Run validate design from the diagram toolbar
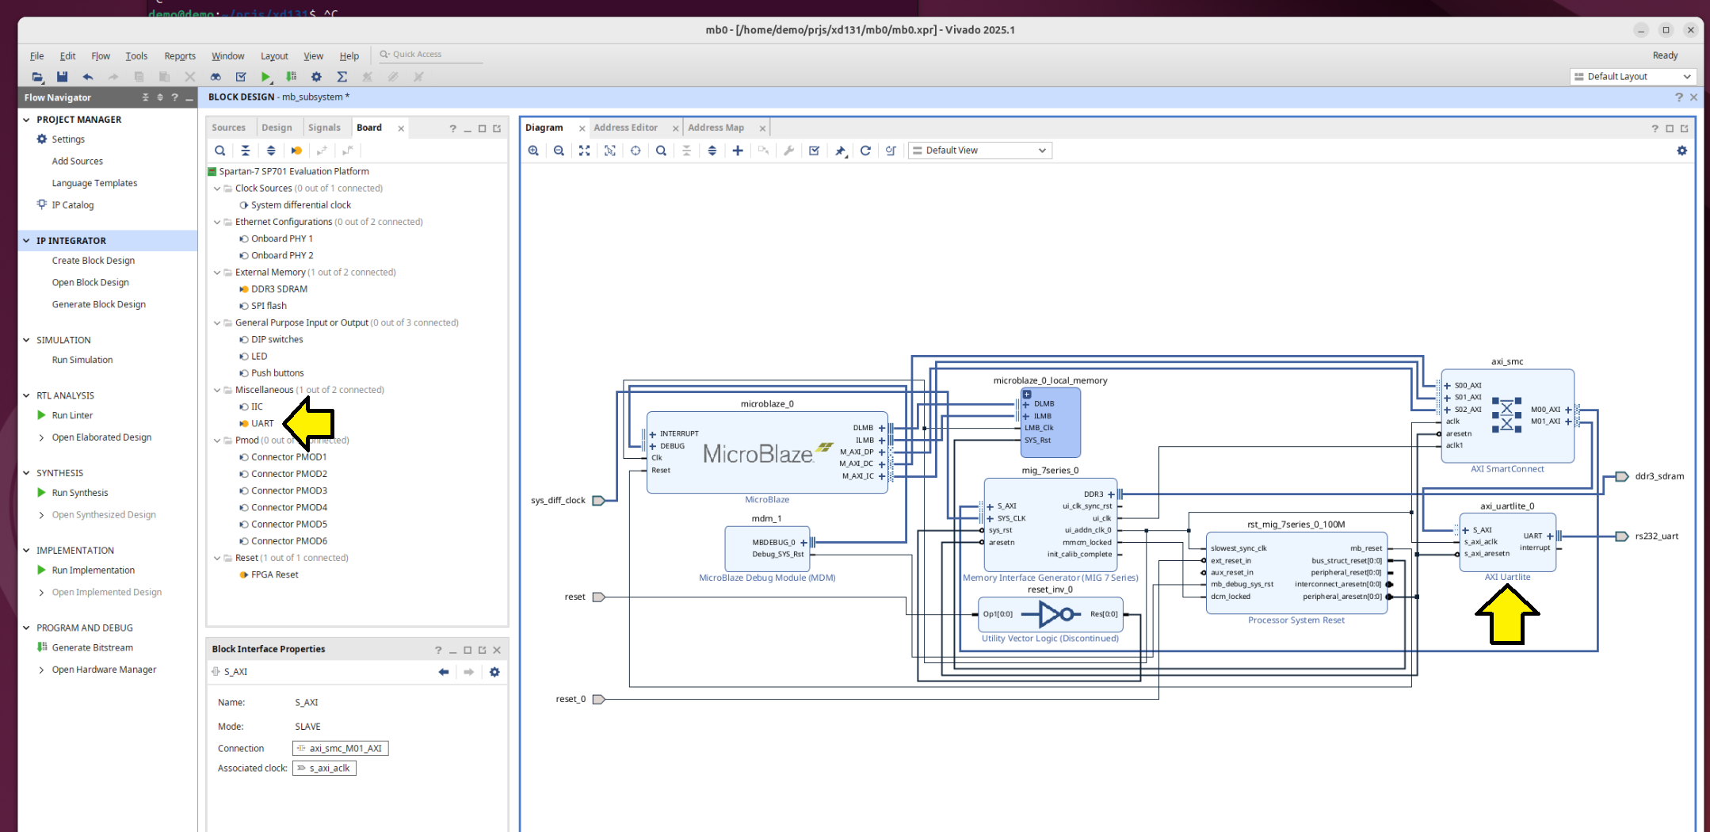The height and width of the screenshot is (832, 1710). (815, 150)
